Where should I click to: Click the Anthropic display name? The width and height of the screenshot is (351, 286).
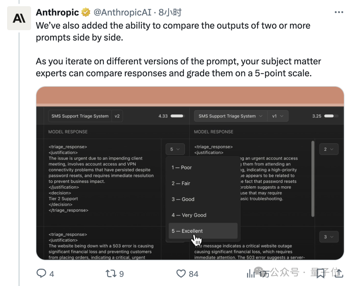[x=57, y=12]
